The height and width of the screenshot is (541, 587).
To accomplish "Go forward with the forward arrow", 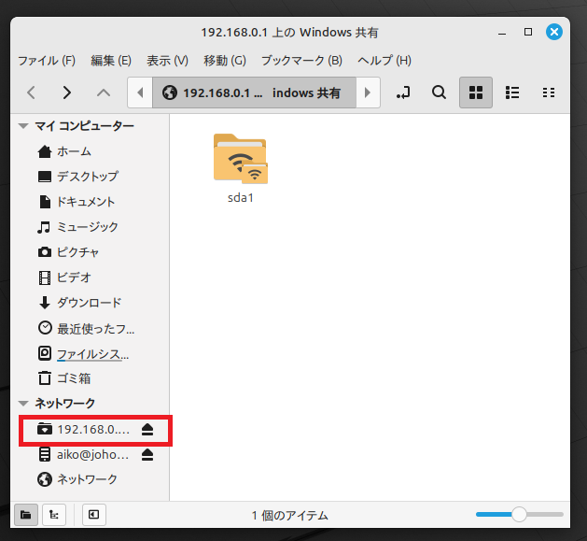I will tap(66, 93).
